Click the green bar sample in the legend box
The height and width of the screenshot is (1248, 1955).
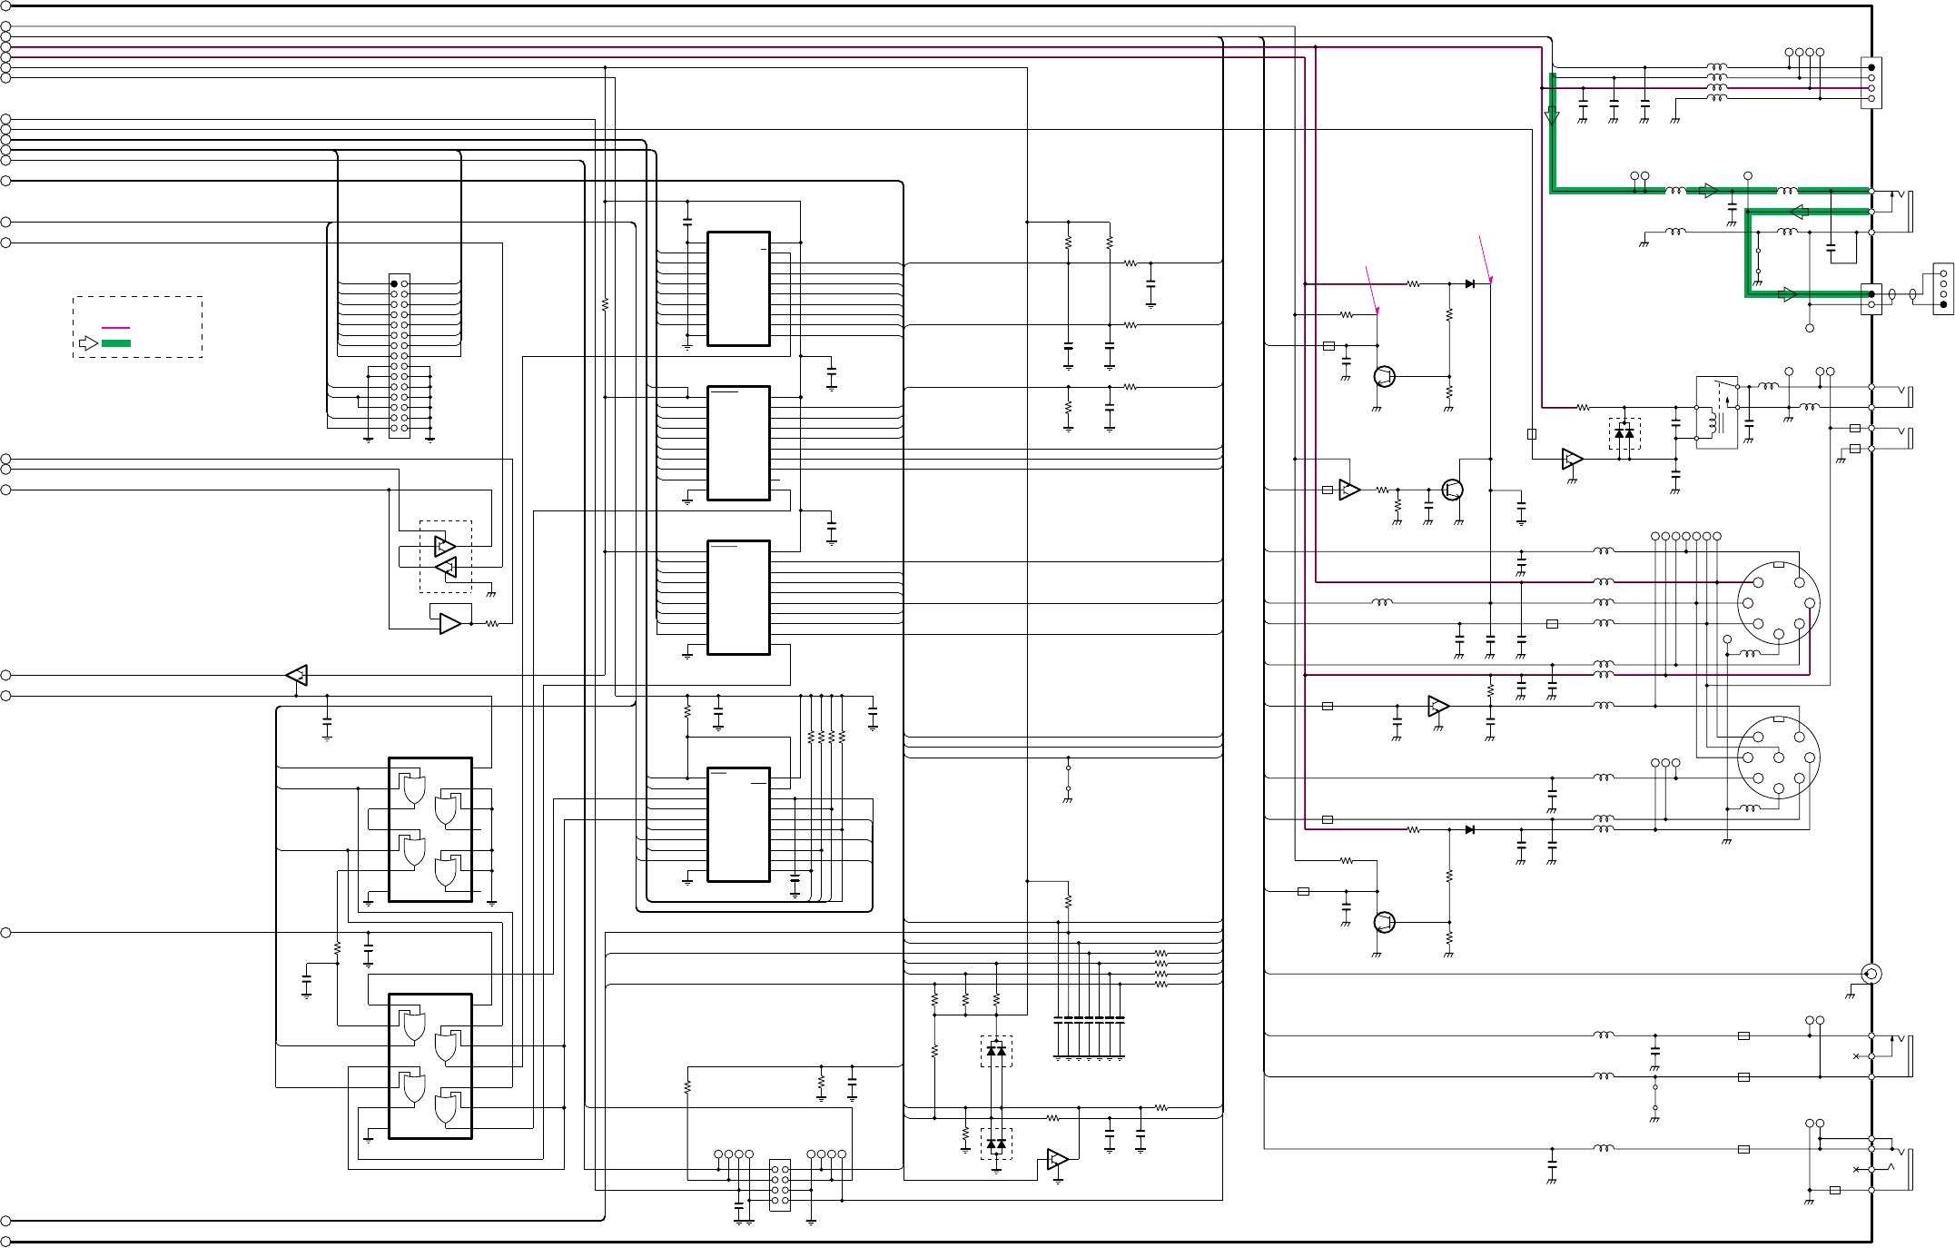[x=116, y=343]
